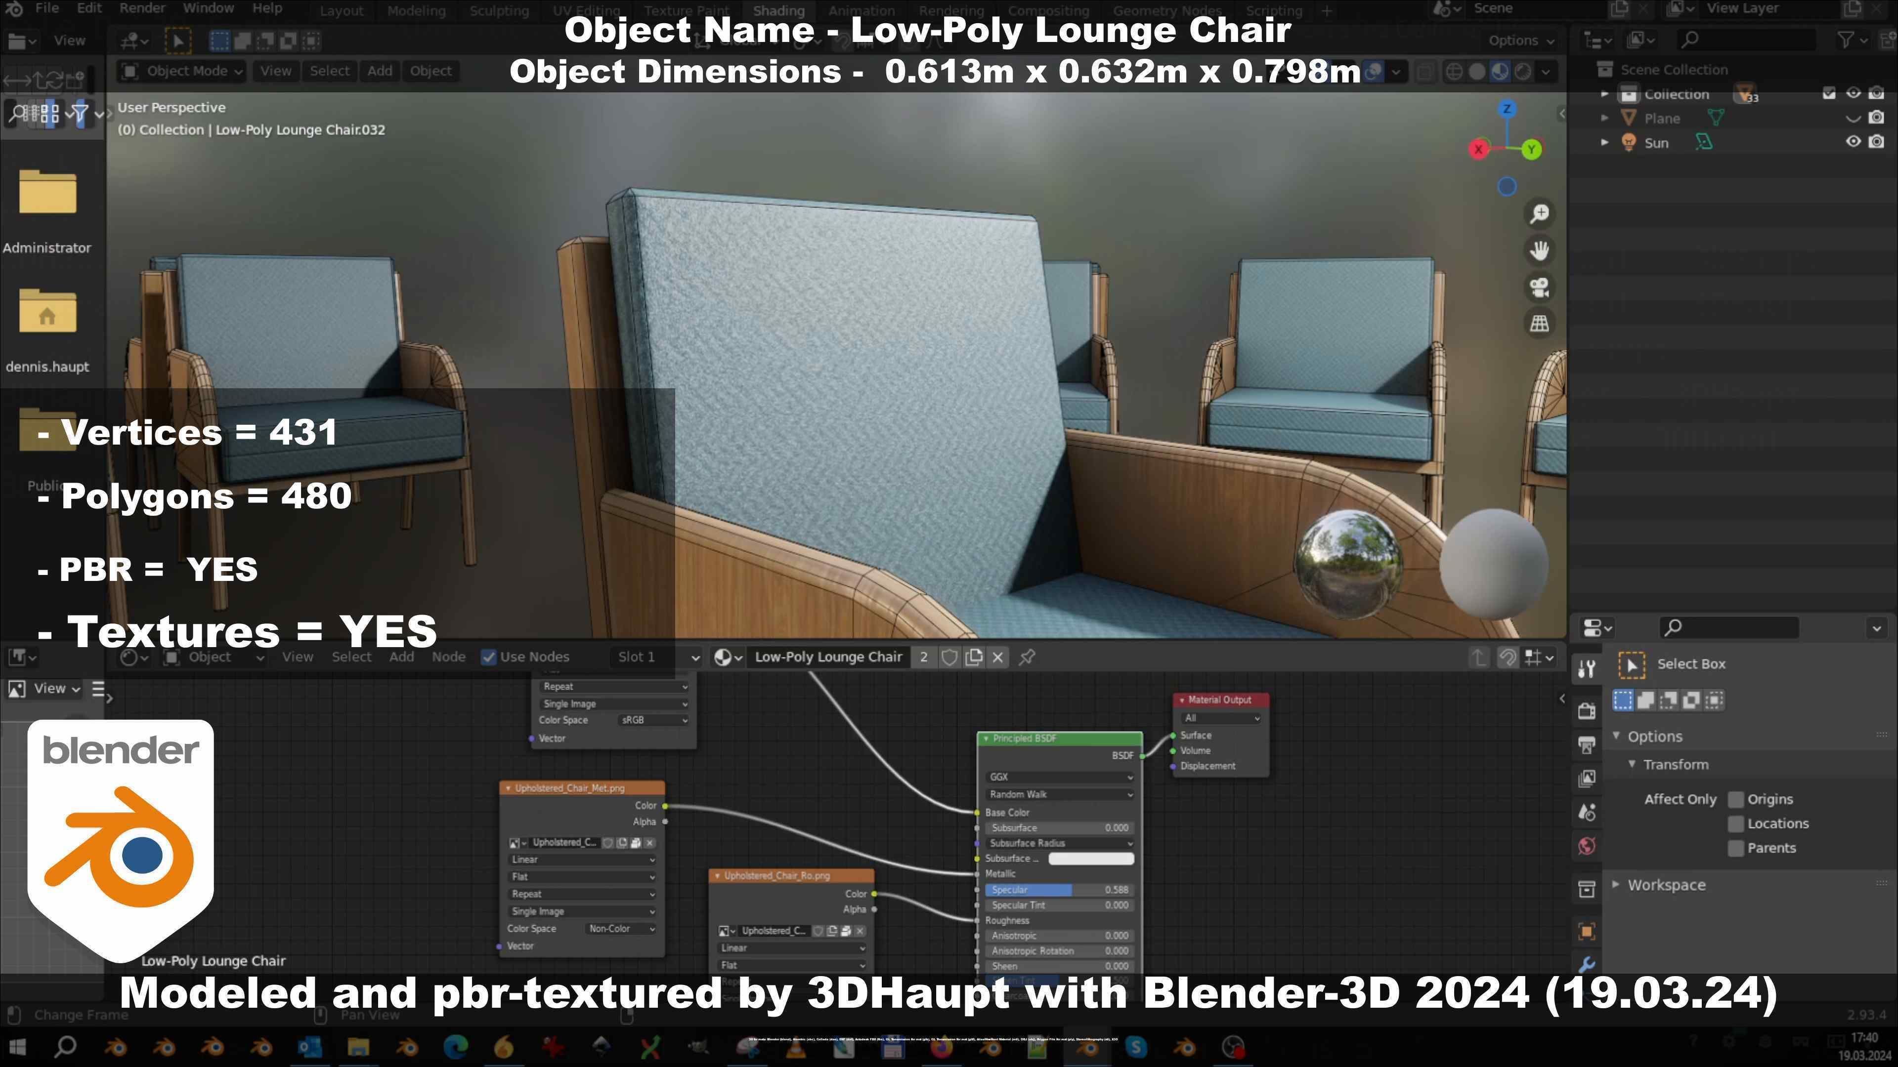Open Outlook from the taskbar
This screenshot has height=1067, width=1898.
[309, 1046]
